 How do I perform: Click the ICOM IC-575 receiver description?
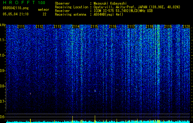[123, 11]
